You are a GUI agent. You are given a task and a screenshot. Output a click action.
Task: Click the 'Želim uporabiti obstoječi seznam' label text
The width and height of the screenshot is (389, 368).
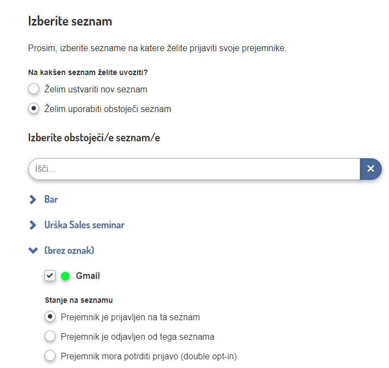pyautogui.click(x=108, y=109)
